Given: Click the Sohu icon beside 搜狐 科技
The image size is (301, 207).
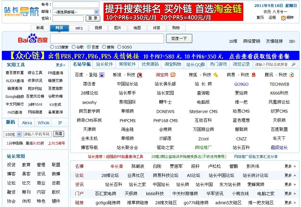Looking at the screenshot, I should tap(215, 75).
